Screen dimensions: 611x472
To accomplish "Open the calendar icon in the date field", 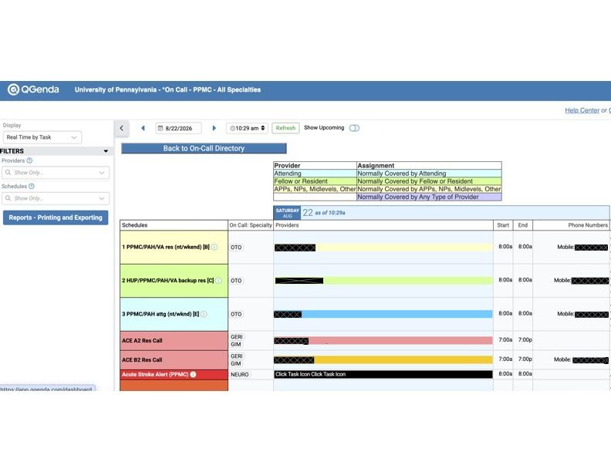I will pos(160,128).
